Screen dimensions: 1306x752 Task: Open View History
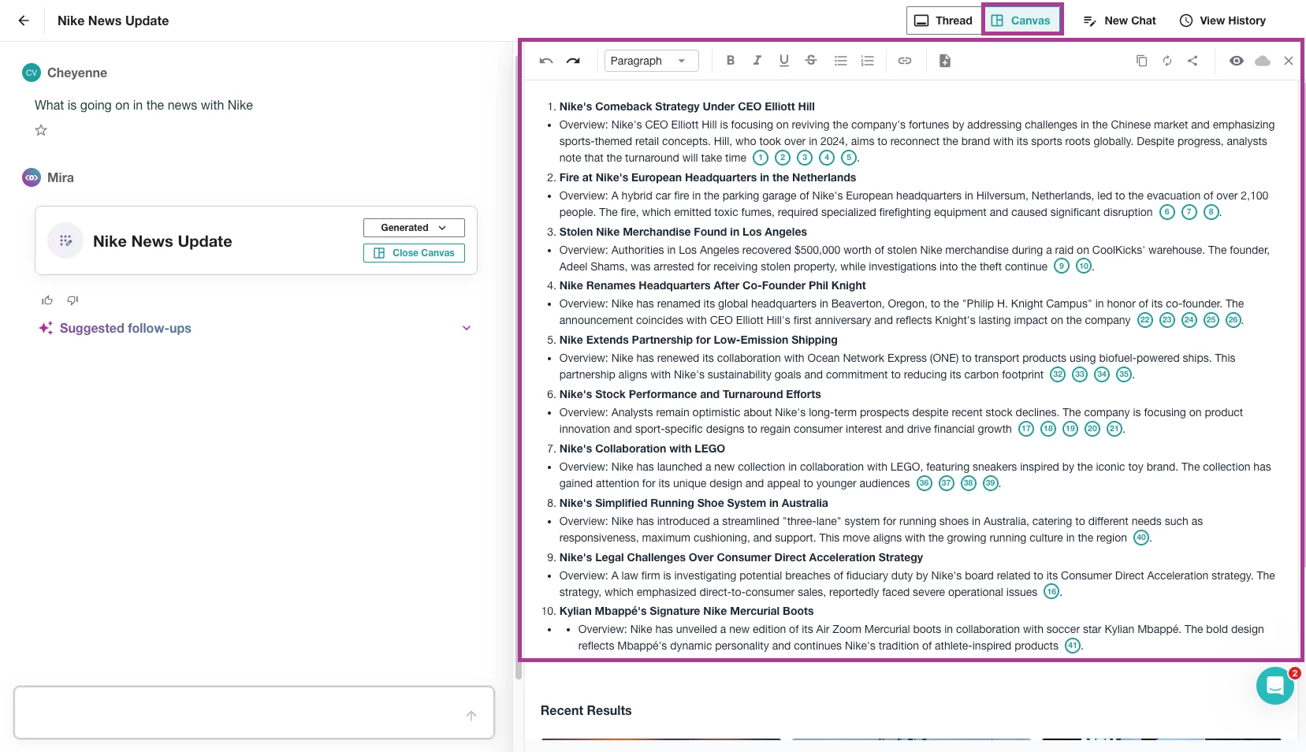click(x=1222, y=20)
